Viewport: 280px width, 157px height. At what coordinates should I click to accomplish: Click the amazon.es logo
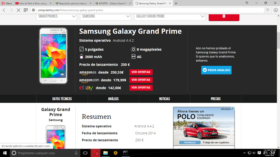[x=87, y=72]
